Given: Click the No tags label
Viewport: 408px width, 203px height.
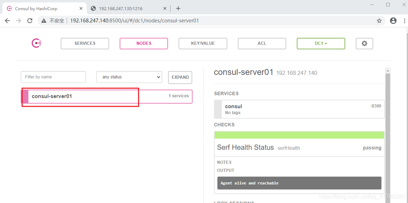Looking at the screenshot, I should pyautogui.click(x=233, y=113).
